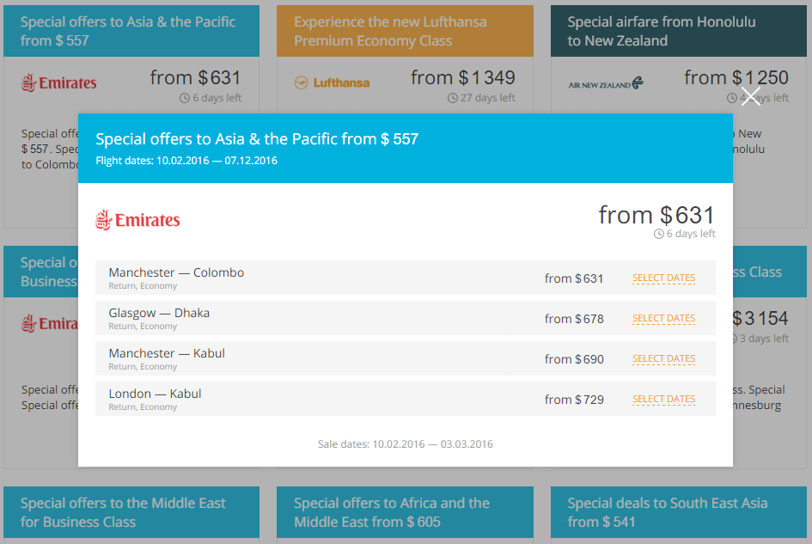
Task: Open Middle East Business Class offers
Action: click(x=131, y=512)
